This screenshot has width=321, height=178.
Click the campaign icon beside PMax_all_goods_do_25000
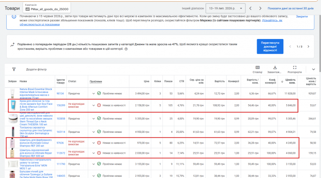(x=28, y=9)
